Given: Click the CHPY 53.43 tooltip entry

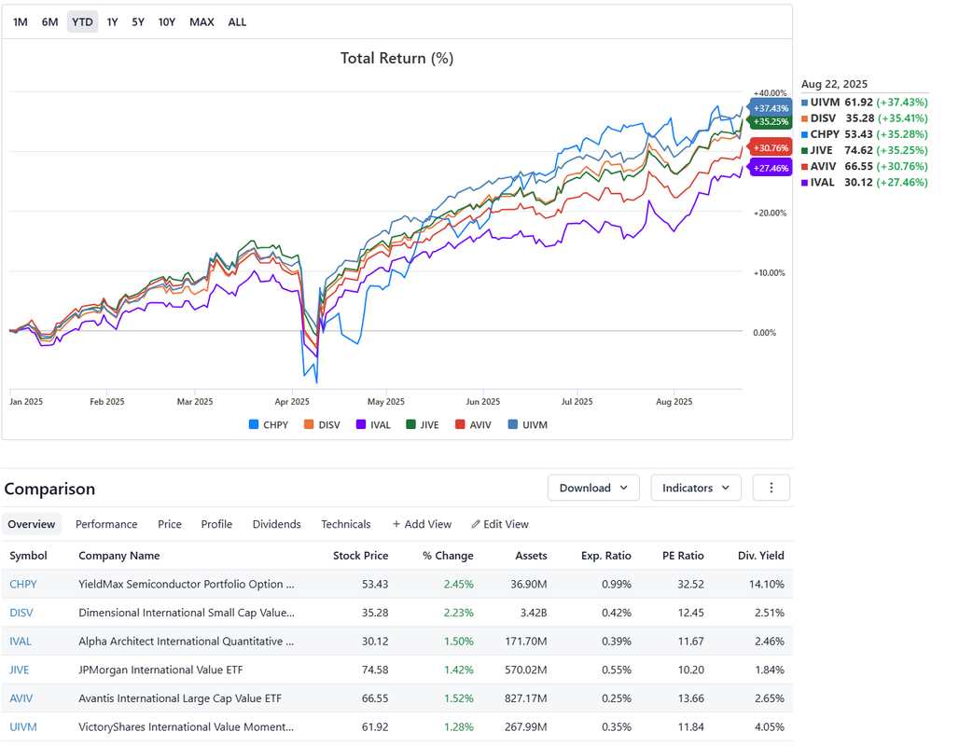Looking at the screenshot, I should pyautogui.click(x=865, y=134).
